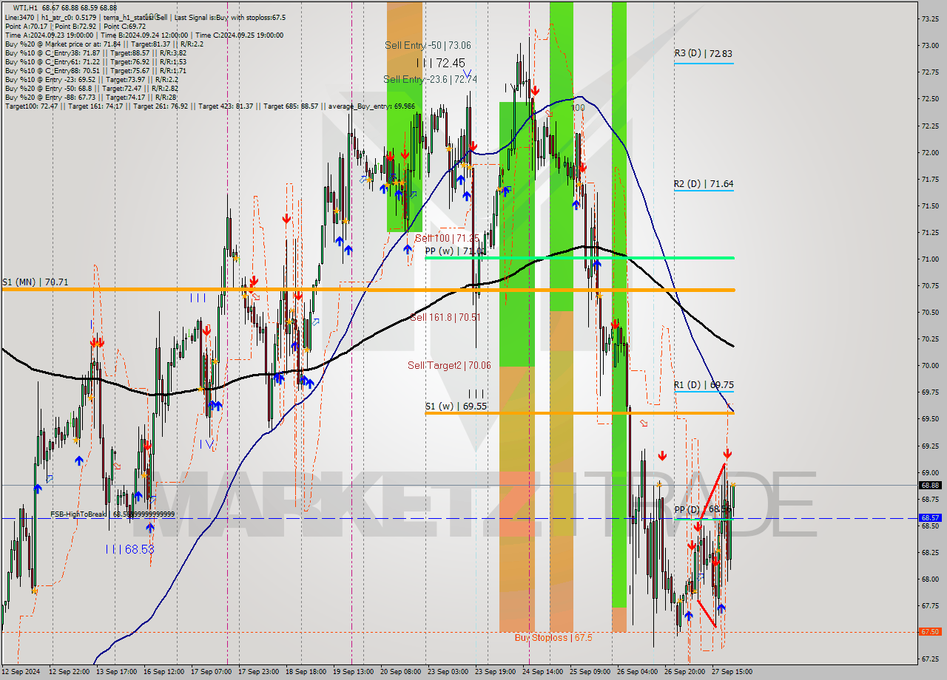Click the '12 Sep 2024' time axis label
The width and height of the screenshot is (947, 680).
20,672
